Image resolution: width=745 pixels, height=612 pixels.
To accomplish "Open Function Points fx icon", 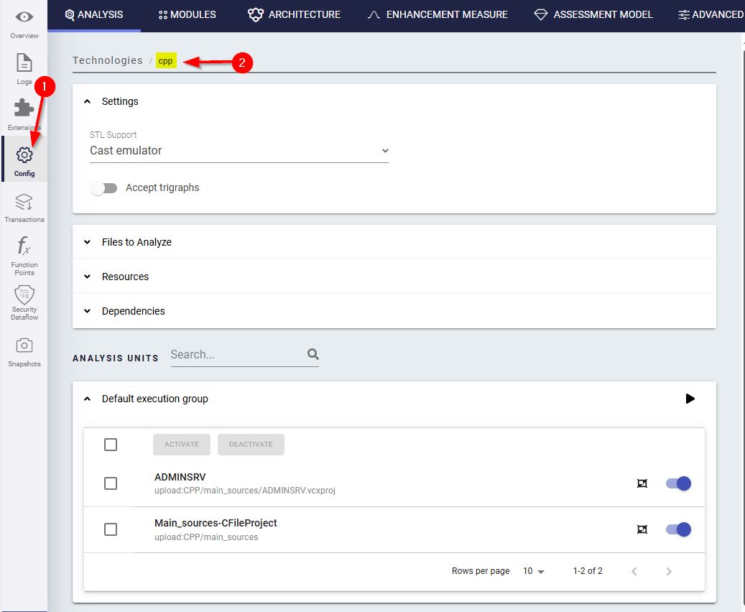I will (x=24, y=248).
